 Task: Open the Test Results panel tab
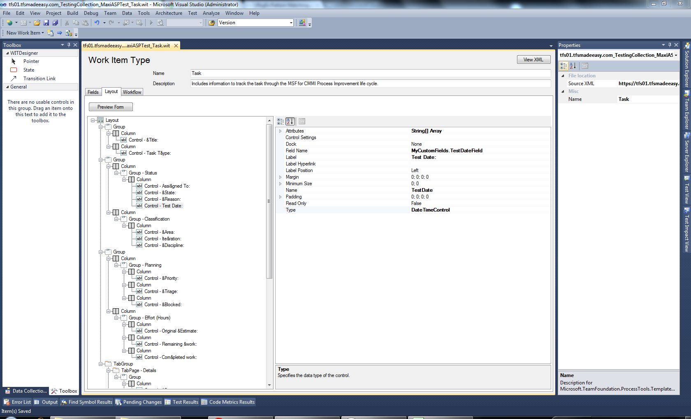[181, 402]
